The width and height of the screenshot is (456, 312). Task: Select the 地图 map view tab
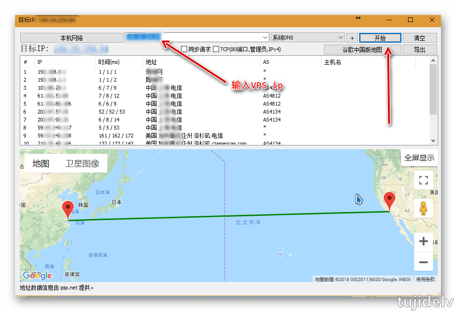tap(41, 164)
